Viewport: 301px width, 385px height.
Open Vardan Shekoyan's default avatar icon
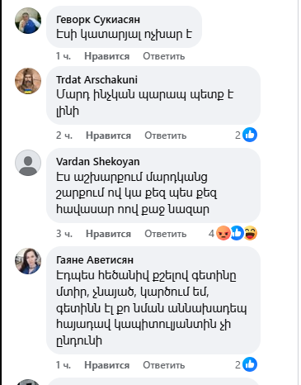28,163
